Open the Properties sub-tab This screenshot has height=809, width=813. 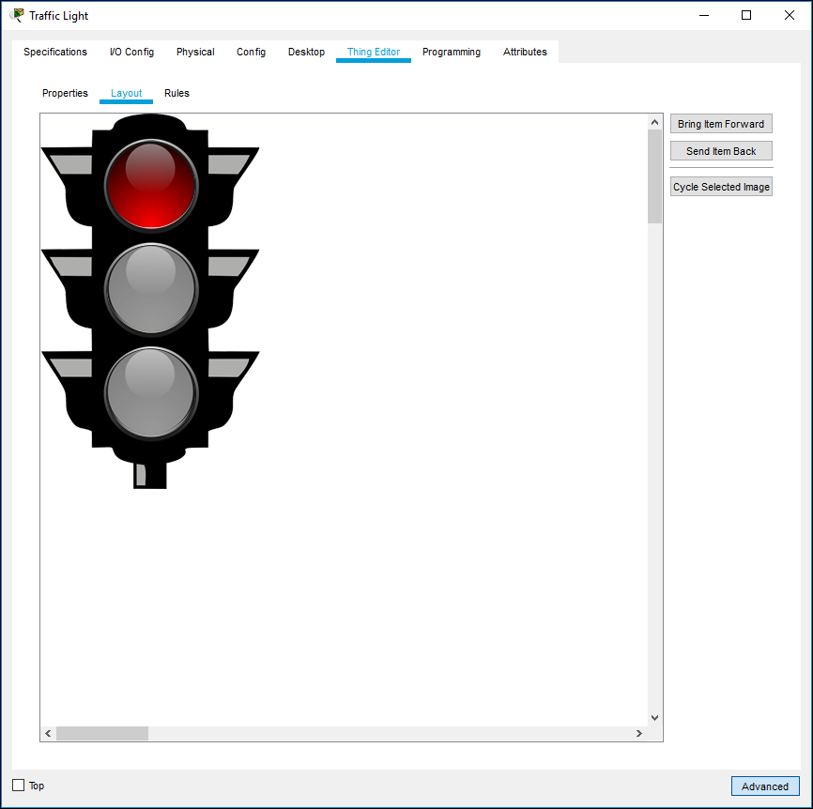(65, 93)
